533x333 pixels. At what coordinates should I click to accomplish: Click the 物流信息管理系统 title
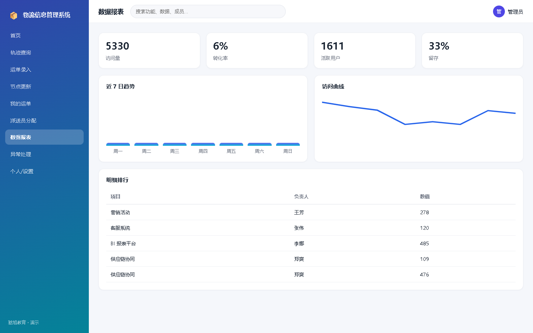click(47, 15)
